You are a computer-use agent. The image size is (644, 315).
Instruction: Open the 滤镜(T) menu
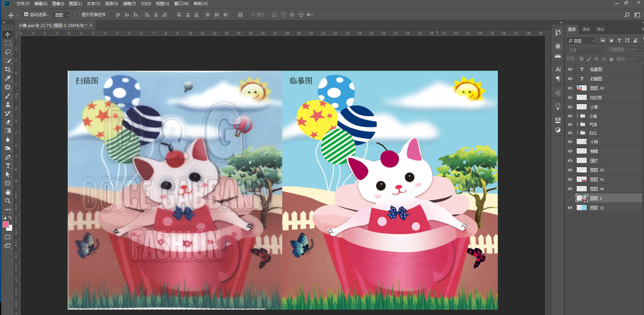click(x=129, y=4)
